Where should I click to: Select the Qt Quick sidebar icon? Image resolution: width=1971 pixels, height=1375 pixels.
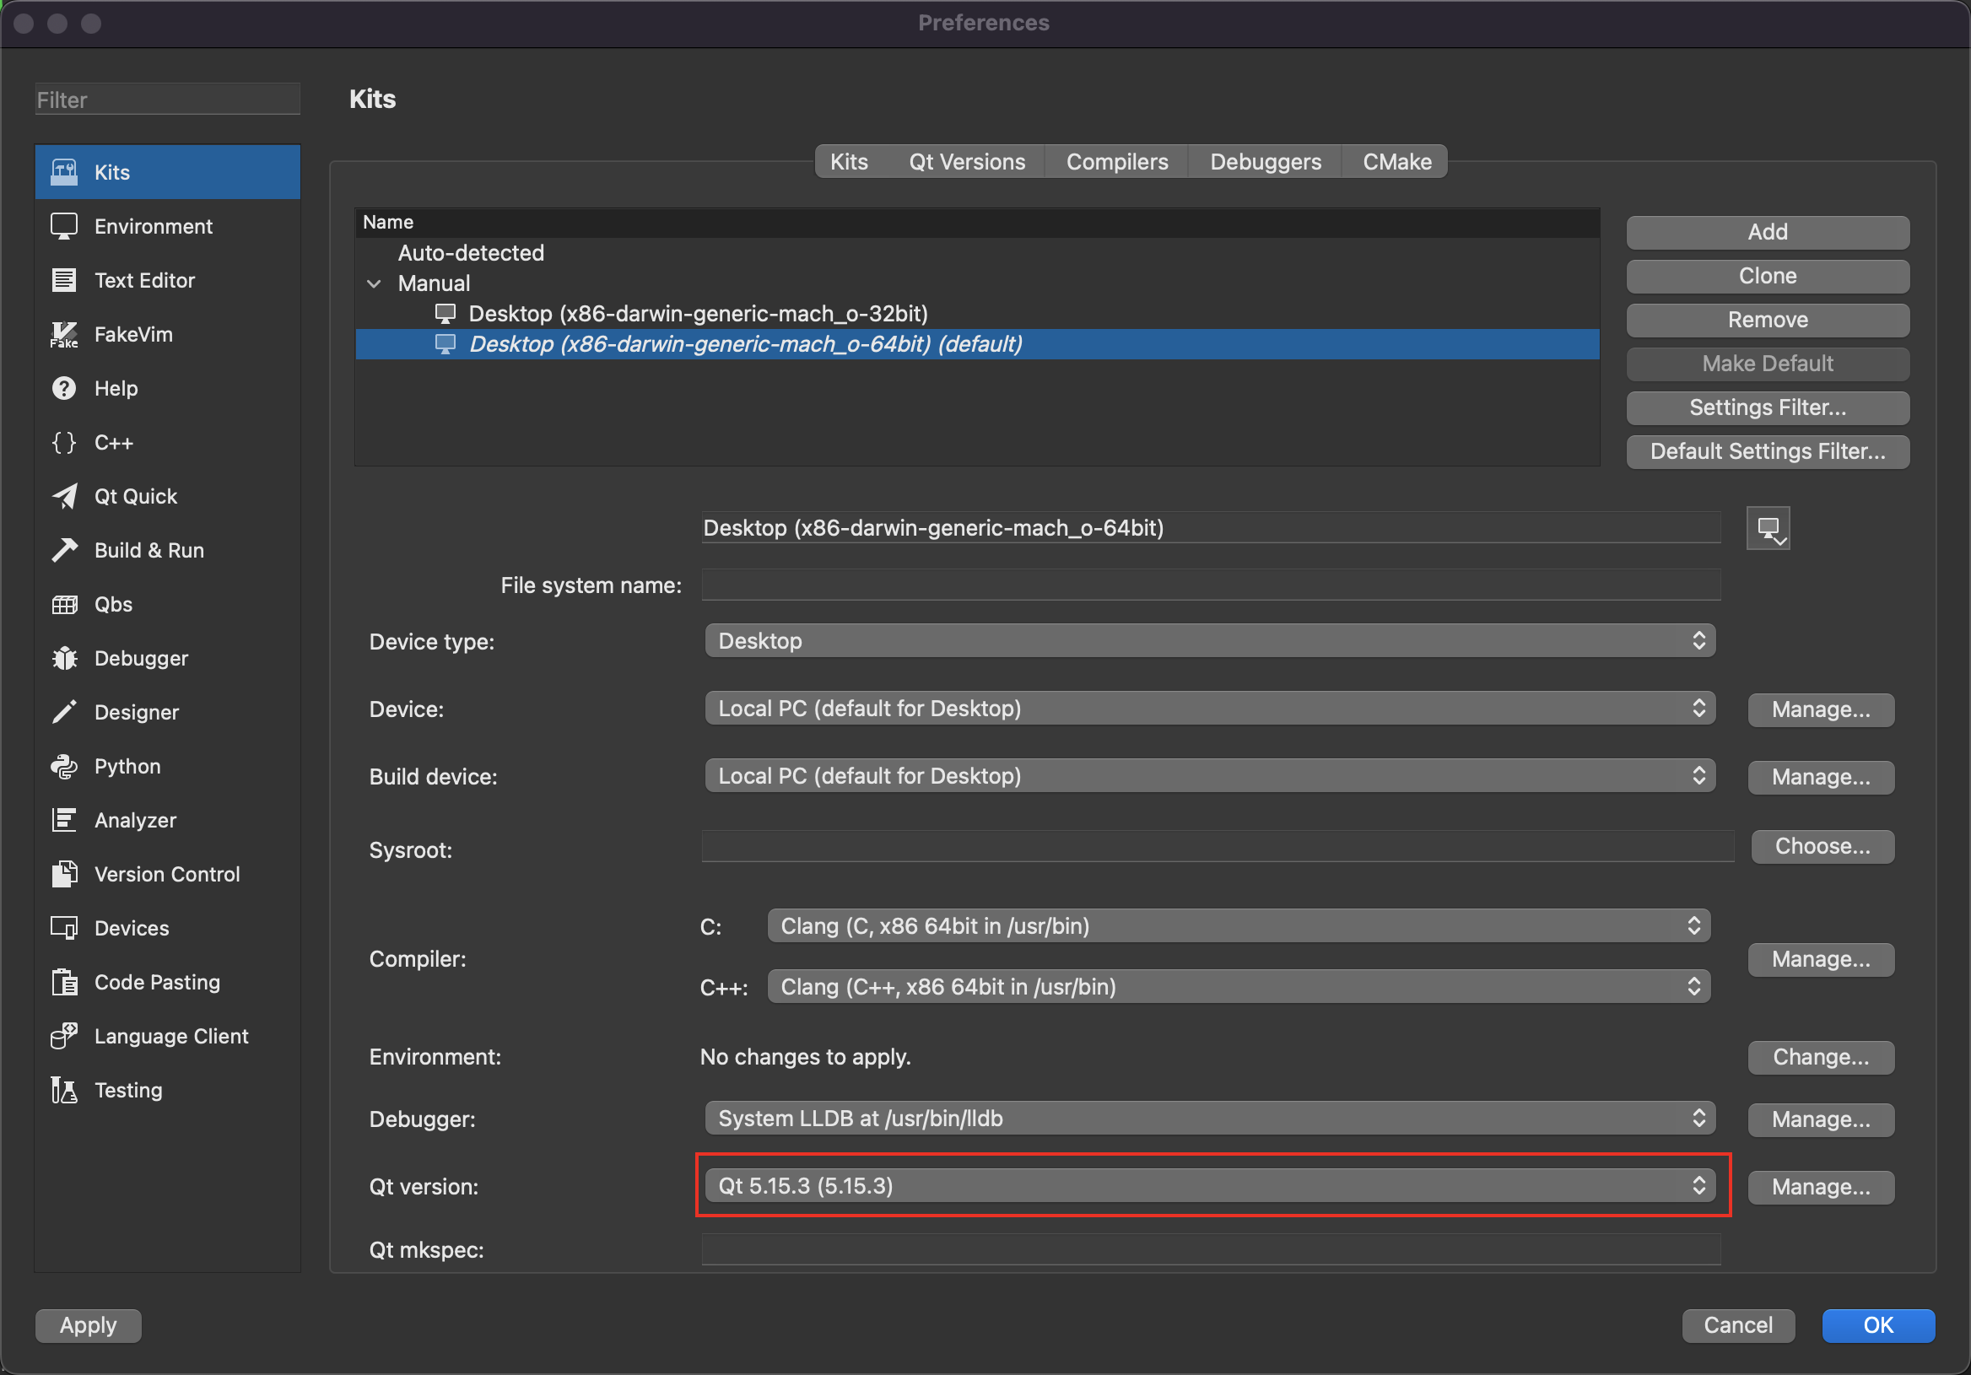tap(64, 496)
